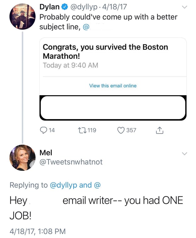Click the "View this email online" link
Image resolution: width=196 pixels, height=238 pixels.
coord(113,86)
